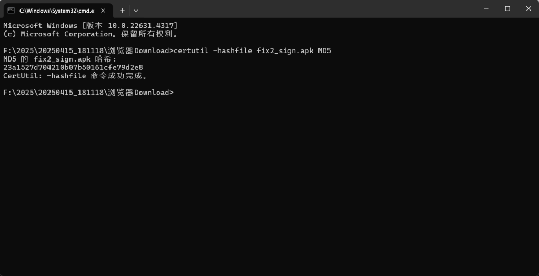Viewport: 539px width, 276px height.
Task: Click the Microsoft Corporation copyright line
Action: tap(91, 34)
